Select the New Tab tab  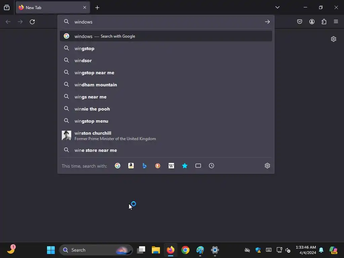click(x=53, y=7)
